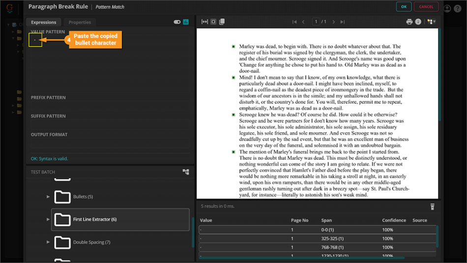The width and height of the screenshot is (467, 263).
Task: Toggle the switch next to the Properties tab
Action: click(x=177, y=22)
